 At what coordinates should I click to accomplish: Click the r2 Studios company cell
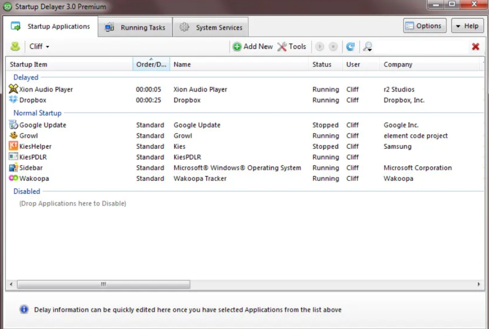click(399, 89)
